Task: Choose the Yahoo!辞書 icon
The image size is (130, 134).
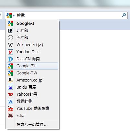Action: [x=10, y=94]
